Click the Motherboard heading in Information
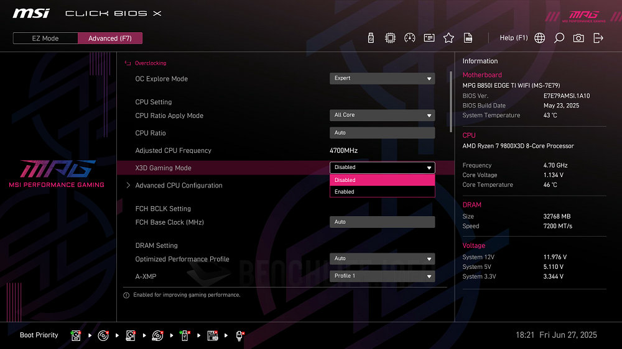 pos(482,75)
